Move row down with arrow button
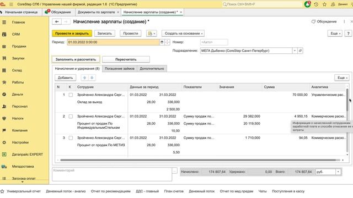Viewport: 353px width, 198px height. (92, 78)
